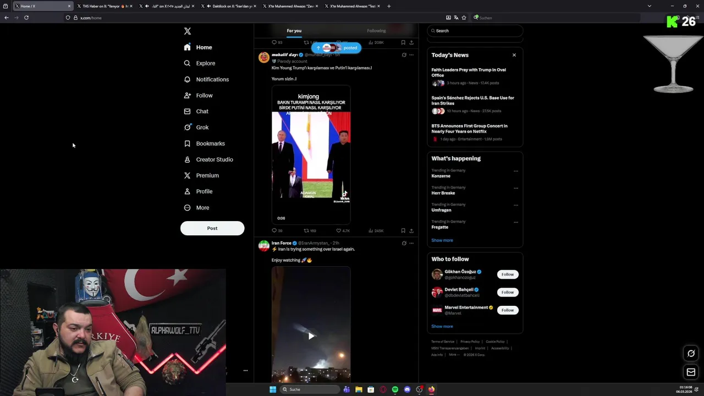This screenshot has height=396, width=704.
Task: Play the Iran Force video
Action: tap(311, 336)
